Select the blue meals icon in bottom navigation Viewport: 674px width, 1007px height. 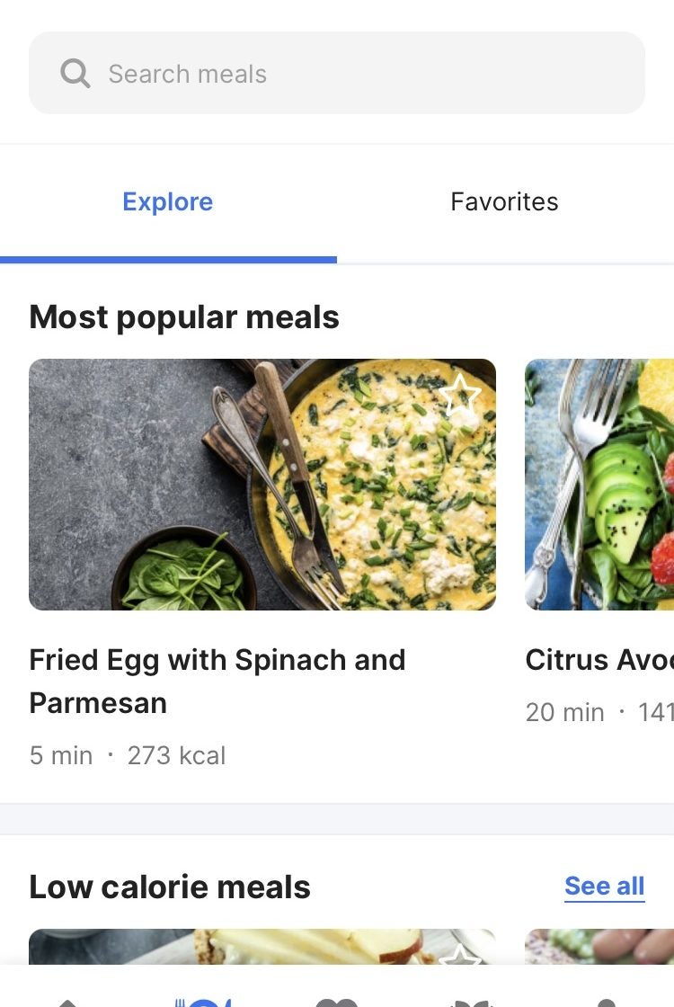(x=202, y=1000)
